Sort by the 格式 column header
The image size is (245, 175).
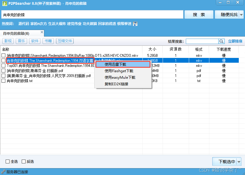click(x=199, y=49)
